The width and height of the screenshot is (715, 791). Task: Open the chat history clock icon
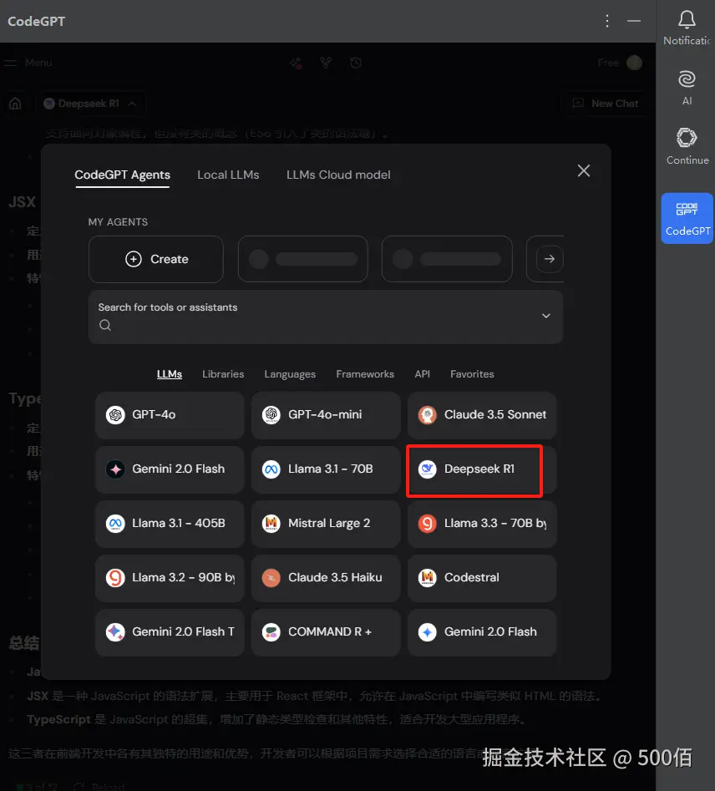pos(356,63)
